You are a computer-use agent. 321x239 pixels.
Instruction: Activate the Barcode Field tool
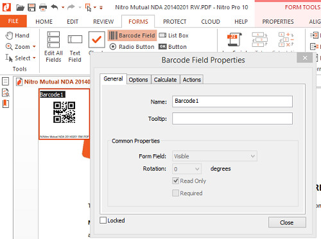click(132, 35)
